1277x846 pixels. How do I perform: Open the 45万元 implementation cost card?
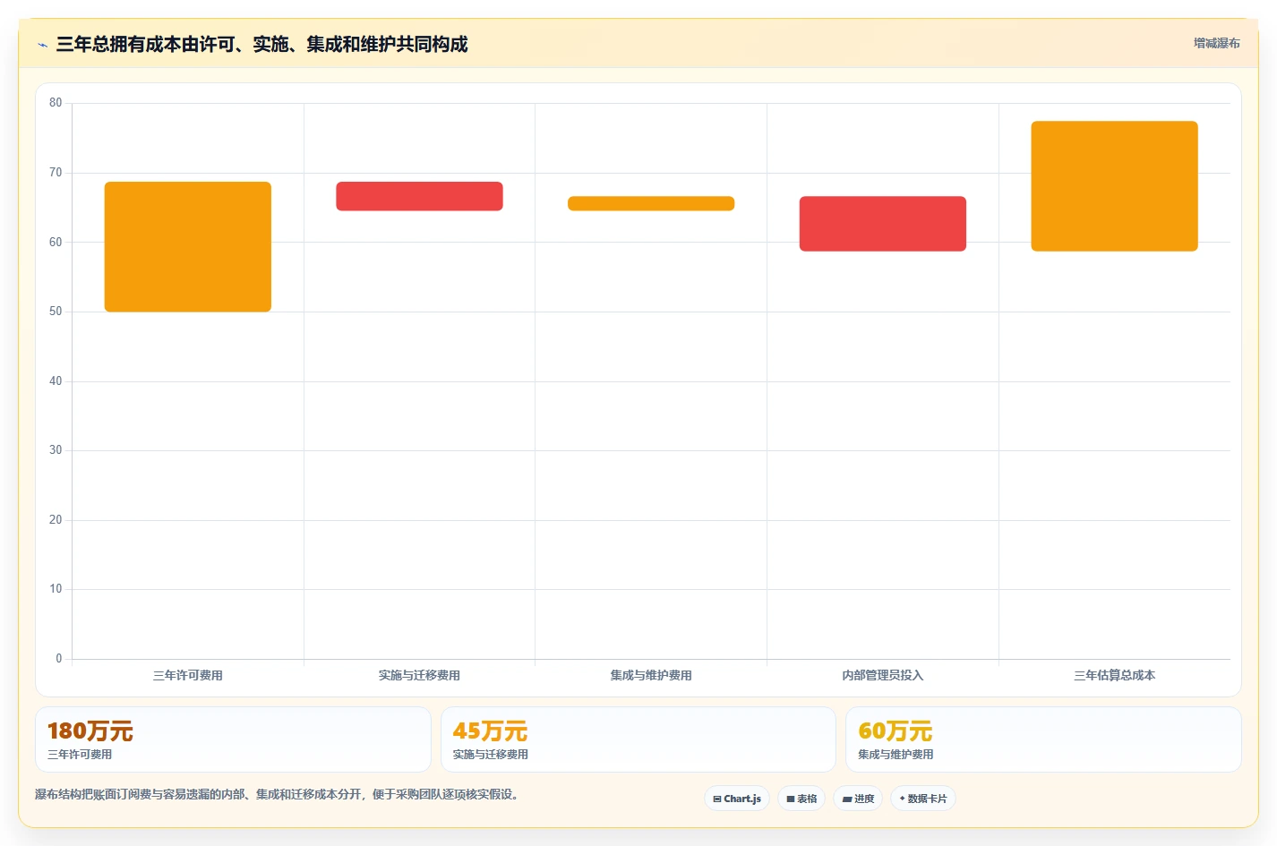638,739
